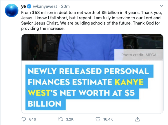This screenshot has width=168, height=125.
Task: Click the "BILLION" word ending the headline
Action: pos(44,104)
